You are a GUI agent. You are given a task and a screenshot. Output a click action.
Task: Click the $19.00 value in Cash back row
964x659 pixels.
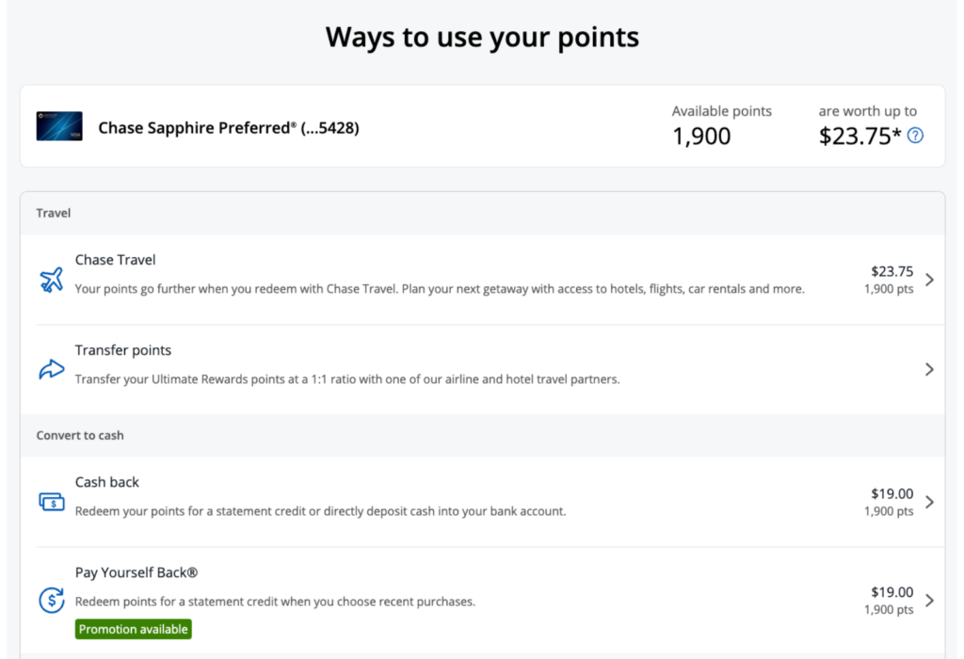pyautogui.click(x=892, y=493)
